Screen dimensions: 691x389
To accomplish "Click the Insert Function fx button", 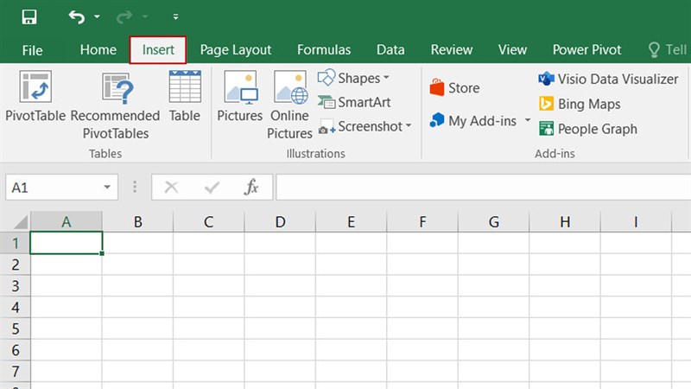I will pyautogui.click(x=251, y=188).
